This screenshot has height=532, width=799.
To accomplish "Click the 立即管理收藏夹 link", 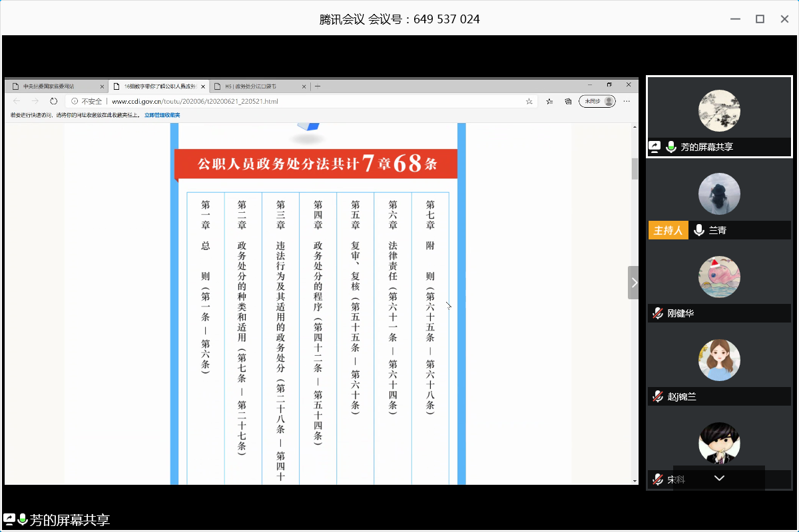I will point(162,115).
